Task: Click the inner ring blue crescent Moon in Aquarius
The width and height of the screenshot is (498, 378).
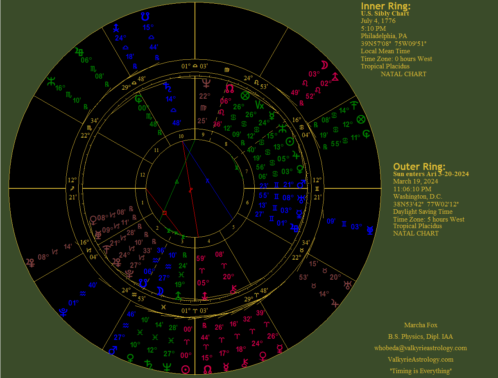Action: tap(161, 291)
